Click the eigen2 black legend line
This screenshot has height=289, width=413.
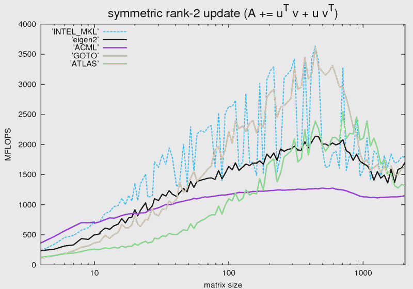coord(115,40)
